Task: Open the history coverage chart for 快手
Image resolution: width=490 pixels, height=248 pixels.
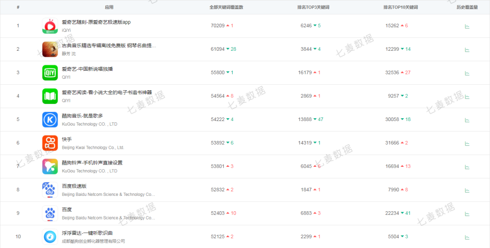Action: [467, 143]
